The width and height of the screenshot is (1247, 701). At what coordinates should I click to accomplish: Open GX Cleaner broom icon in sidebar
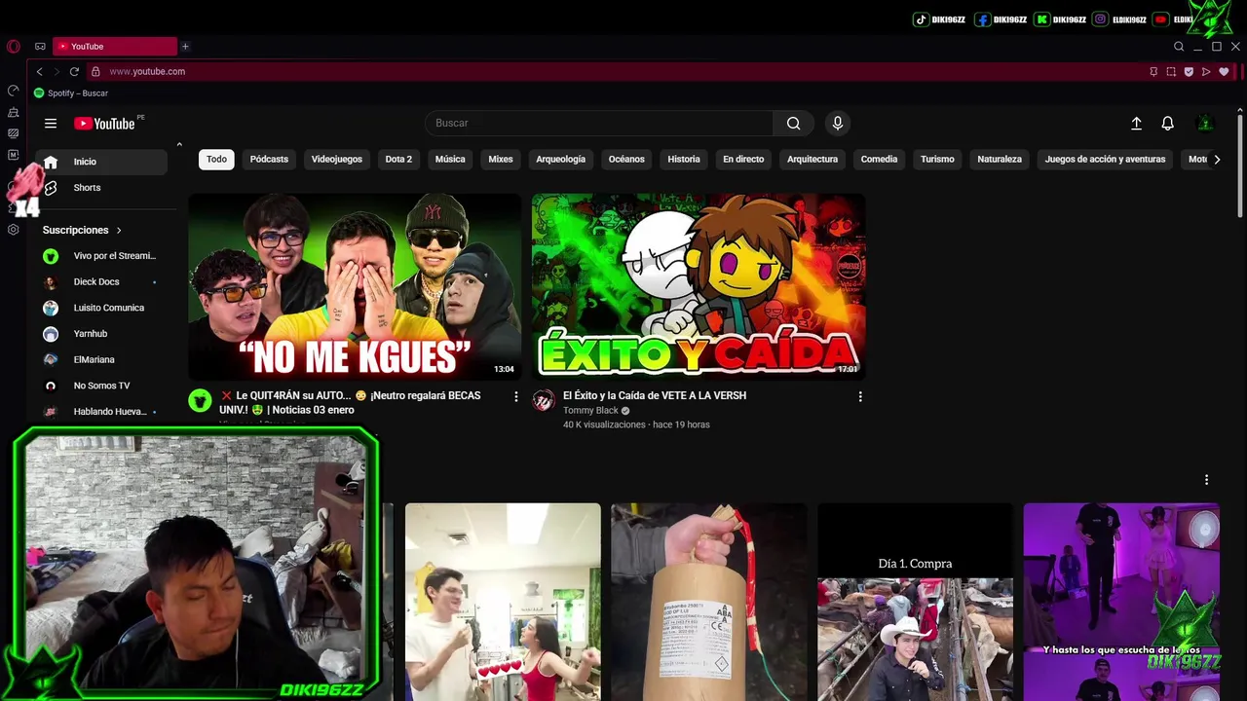point(13,112)
